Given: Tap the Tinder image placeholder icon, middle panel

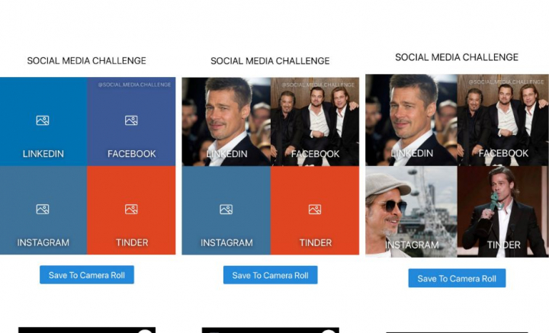Looking at the screenshot, I should pos(315,210).
